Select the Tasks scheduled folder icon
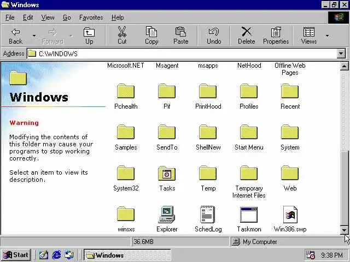This screenshot has height=262, width=350. [x=167, y=178]
